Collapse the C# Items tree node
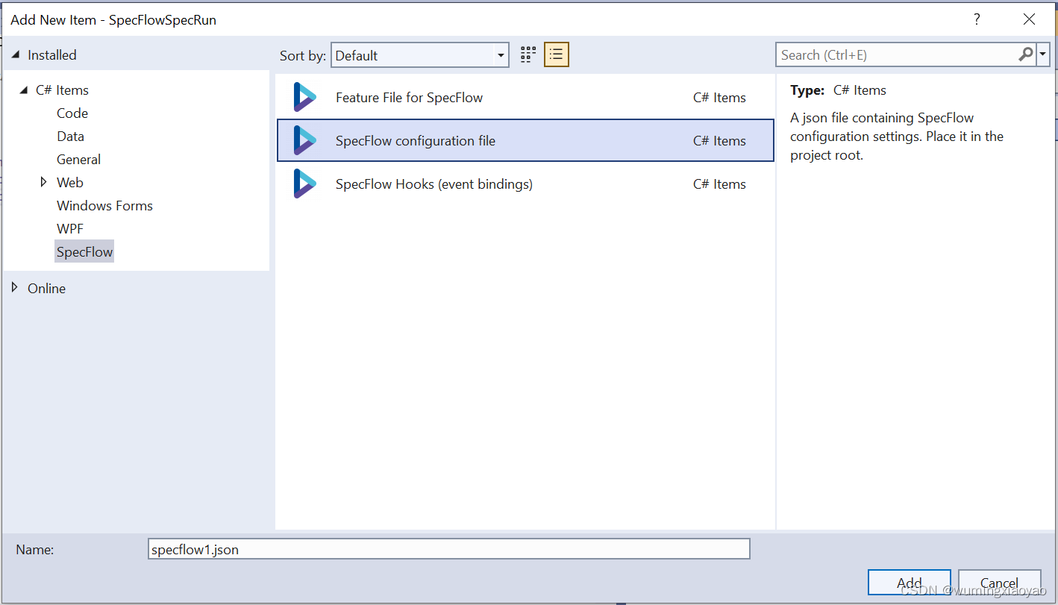Image resolution: width=1058 pixels, height=605 pixels. (x=25, y=90)
